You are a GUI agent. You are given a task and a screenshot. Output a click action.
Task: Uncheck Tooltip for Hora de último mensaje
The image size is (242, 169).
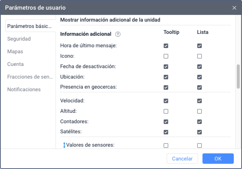pyautogui.click(x=166, y=46)
